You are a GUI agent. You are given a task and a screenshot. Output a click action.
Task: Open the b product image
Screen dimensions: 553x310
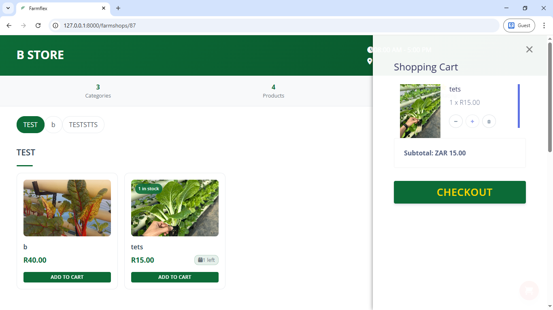67,208
